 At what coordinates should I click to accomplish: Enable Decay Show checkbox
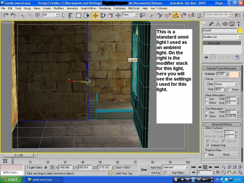pyautogui.click(x=229, y=89)
